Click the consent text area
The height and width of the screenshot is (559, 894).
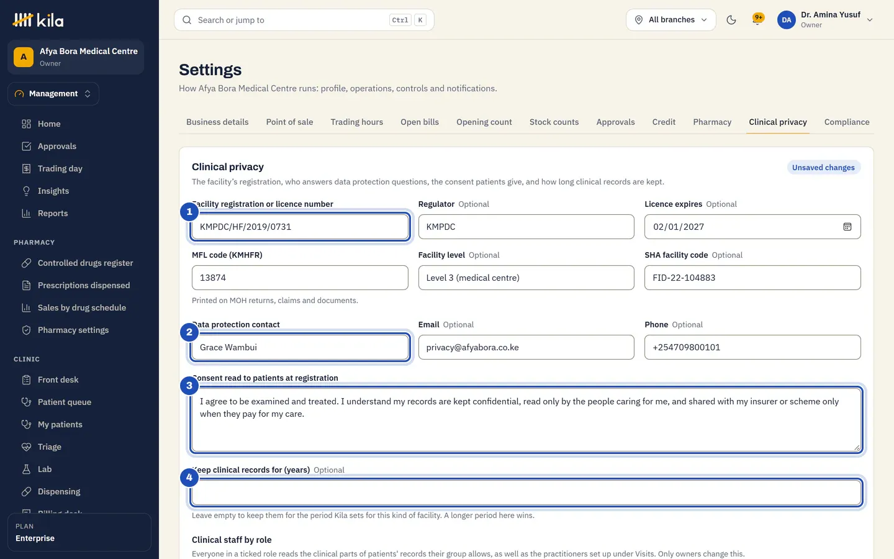(x=526, y=420)
